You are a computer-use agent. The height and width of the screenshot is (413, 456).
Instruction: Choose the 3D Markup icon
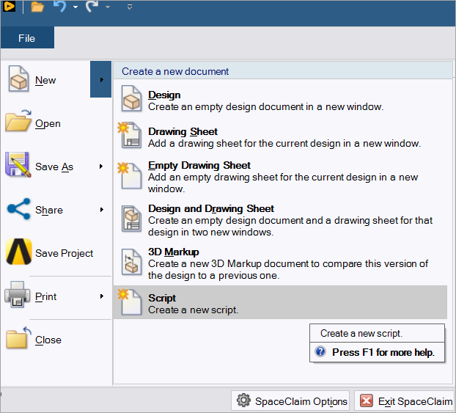point(130,262)
